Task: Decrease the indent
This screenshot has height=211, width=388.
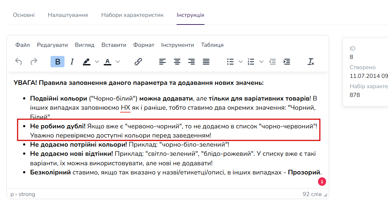Action: point(272,61)
